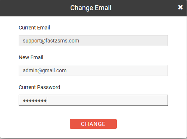This screenshot has height=139, width=187.
Task: Submit the email change with CHANGE
Action: click(93, 124)
